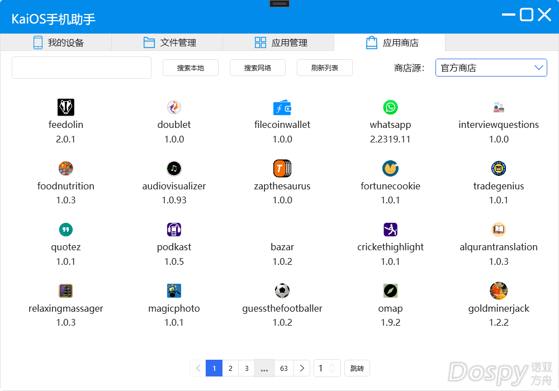The image size is (559, 391).
Task: Click the whatsapp version 2.2319.11 text
Action: [390, 139]
